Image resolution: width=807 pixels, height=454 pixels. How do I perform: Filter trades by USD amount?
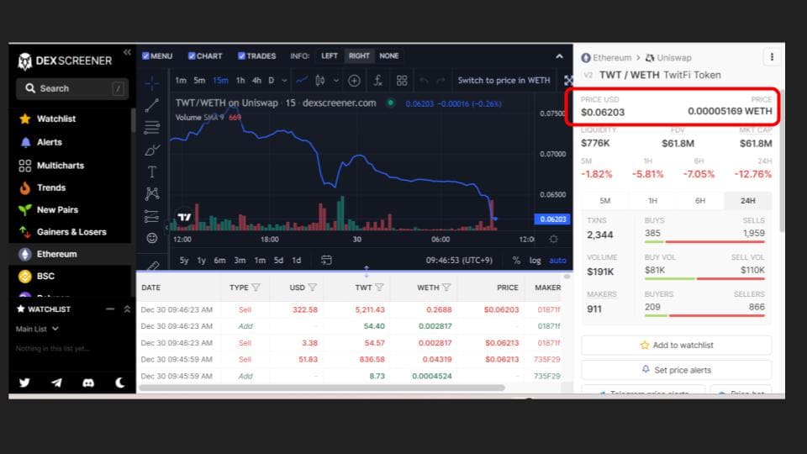(x=313, y=288)
